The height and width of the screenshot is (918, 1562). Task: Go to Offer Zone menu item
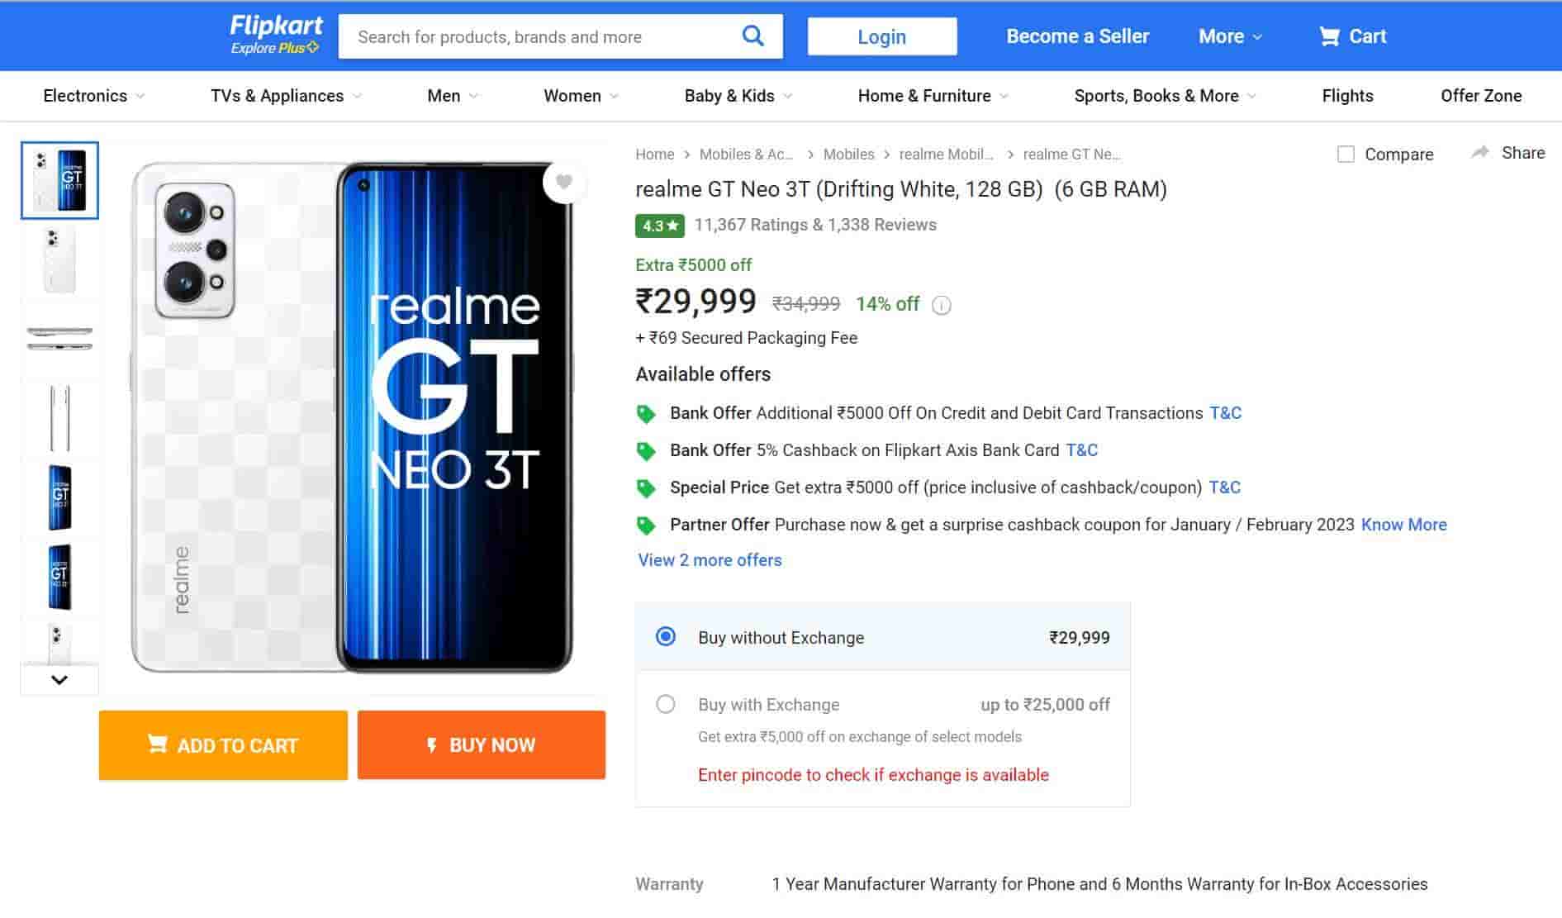coord(1480,96)
